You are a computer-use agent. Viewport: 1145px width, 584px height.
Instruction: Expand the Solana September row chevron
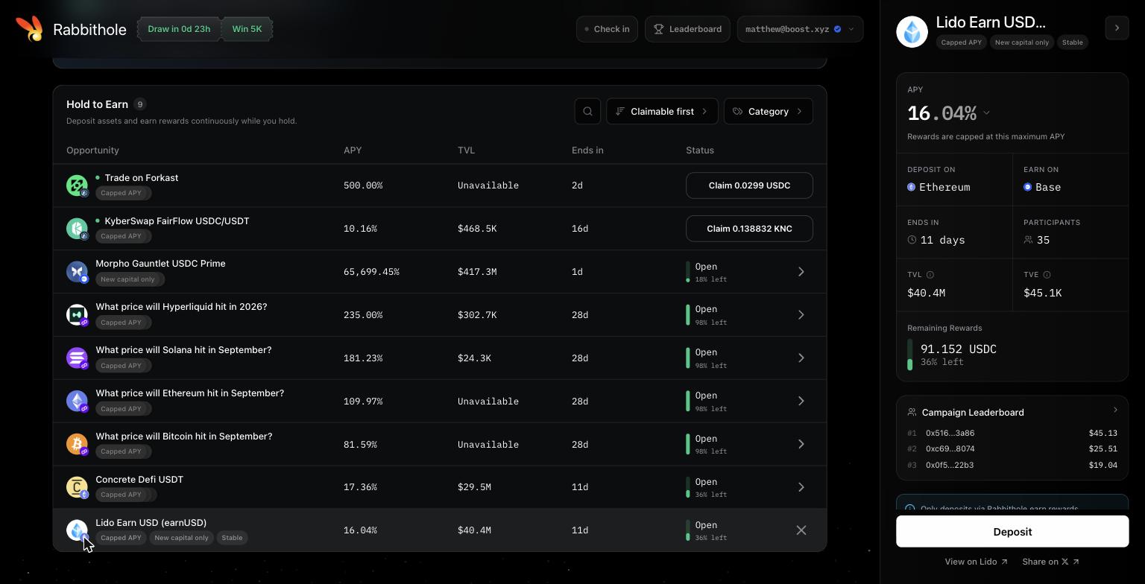(801, 358)
